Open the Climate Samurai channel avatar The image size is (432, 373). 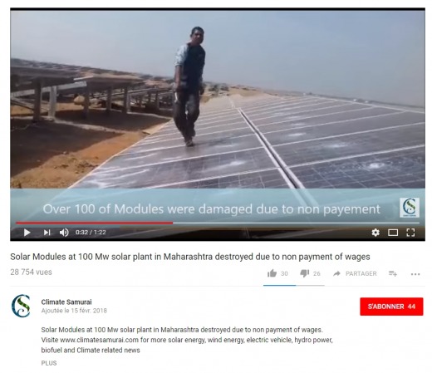pyautogui.click(x=21, y=306)
